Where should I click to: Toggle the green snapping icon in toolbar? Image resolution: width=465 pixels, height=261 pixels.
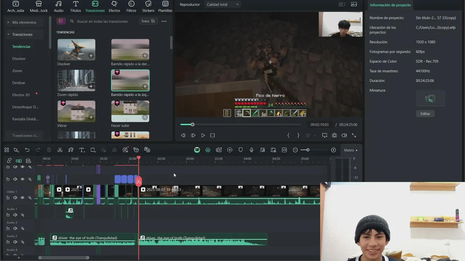click(208, 150)
